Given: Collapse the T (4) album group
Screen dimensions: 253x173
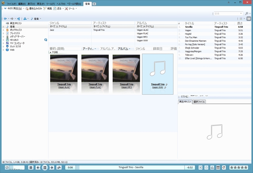Looking at the screenshot, I should 50,52.
